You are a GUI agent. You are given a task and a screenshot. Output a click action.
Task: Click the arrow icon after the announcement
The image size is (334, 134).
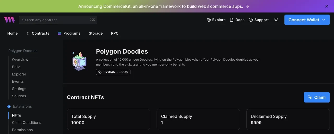[247, 6]
